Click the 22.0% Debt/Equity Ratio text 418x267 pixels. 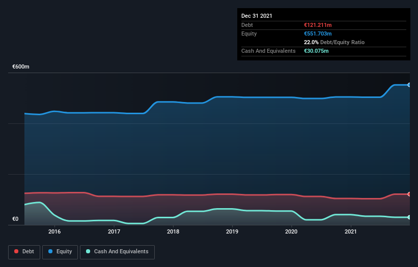coord(334,42)
